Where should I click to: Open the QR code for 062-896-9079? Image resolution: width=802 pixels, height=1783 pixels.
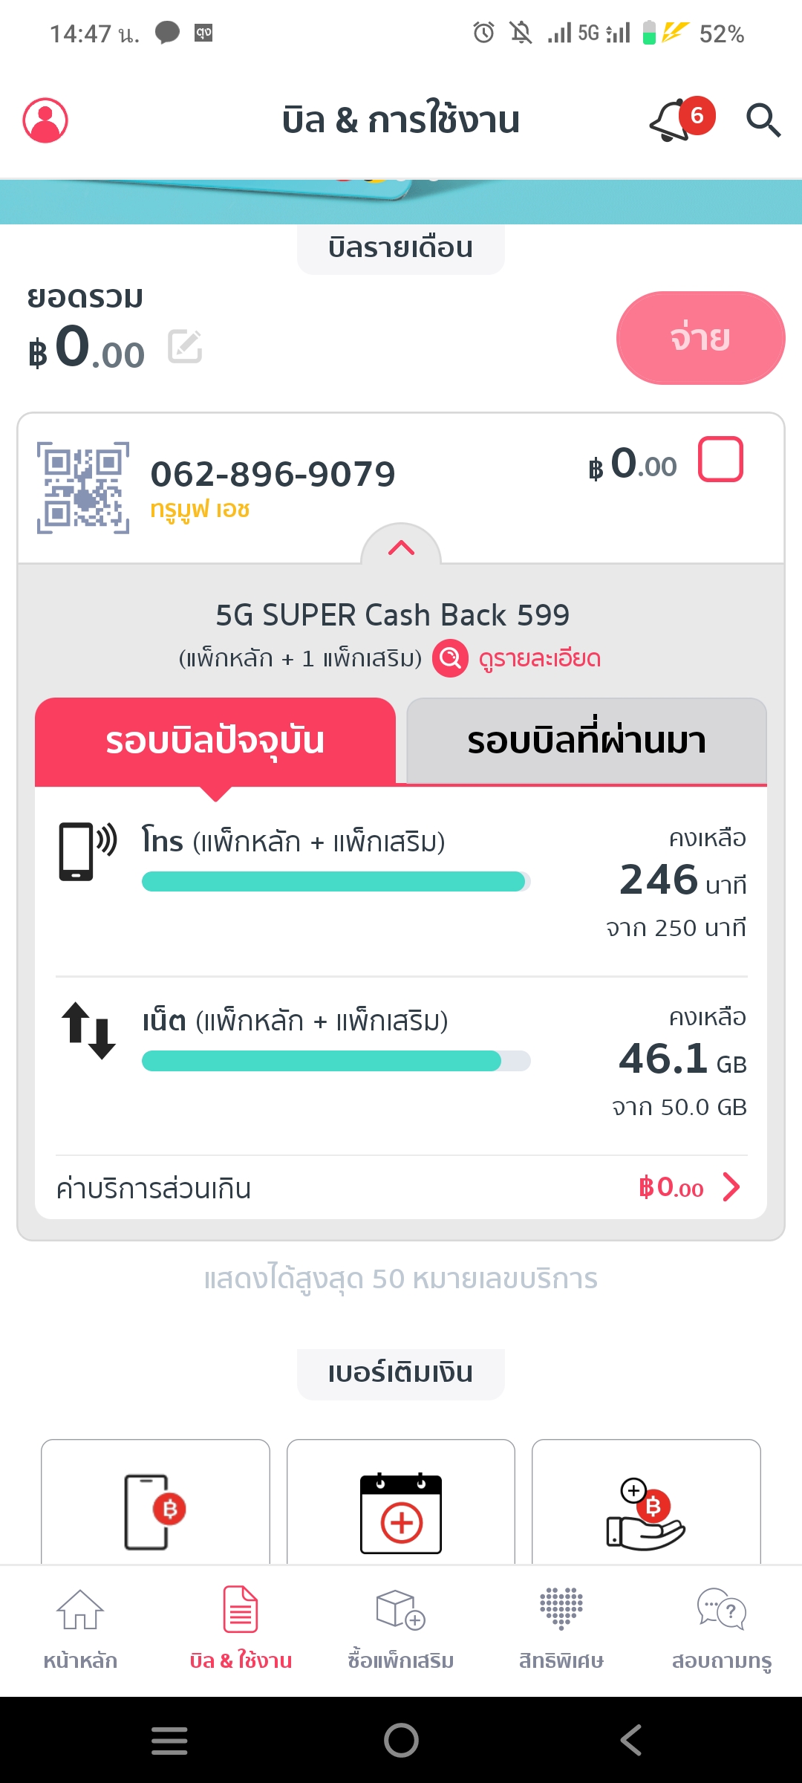pos(83,487)
